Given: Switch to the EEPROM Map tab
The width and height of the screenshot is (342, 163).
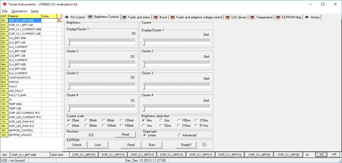Looking at the screenshot, I should pyautogui.click(x=289, y=17).
